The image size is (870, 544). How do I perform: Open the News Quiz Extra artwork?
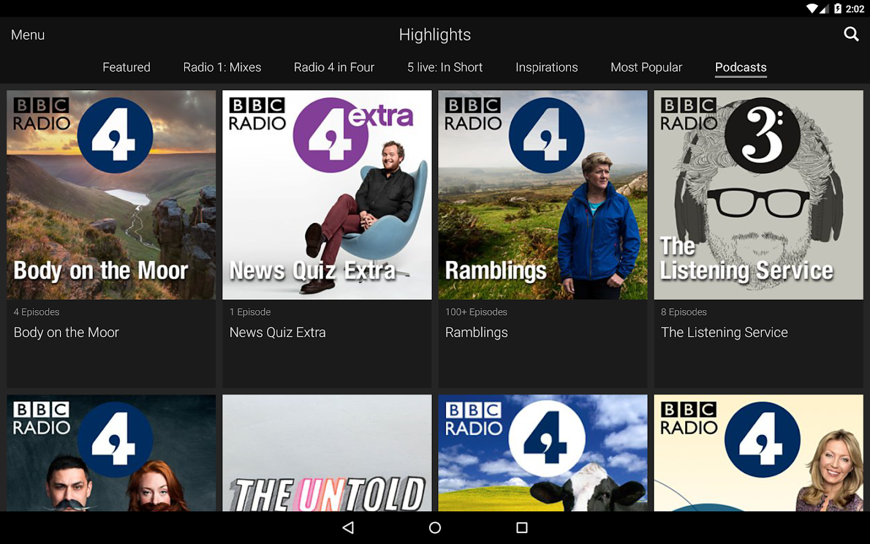(x=327, y=195)
